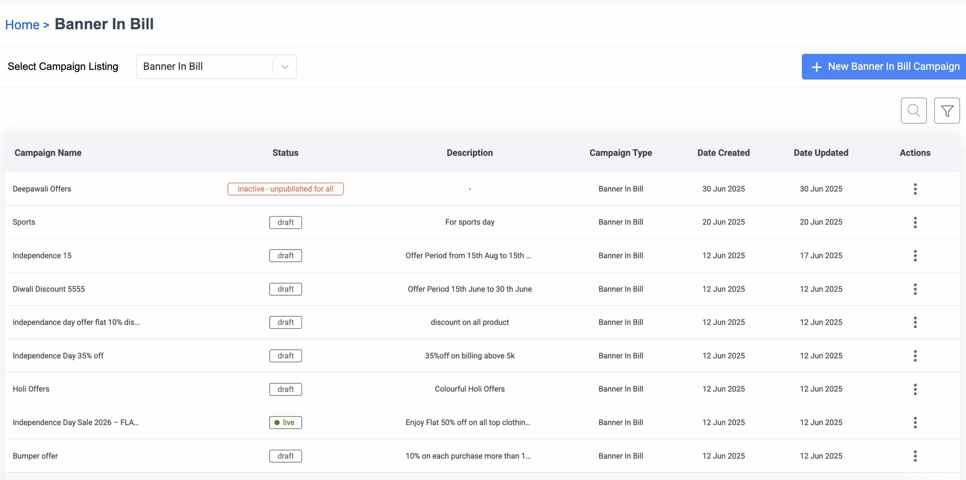Open the filter funnel icon
Image resolution: width=966 pixels, height=480 pixels.
point(946,111)
